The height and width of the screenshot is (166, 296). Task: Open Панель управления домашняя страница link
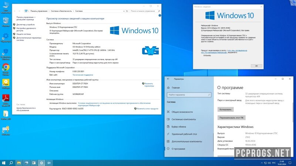pyautogui.click(x=26, y=18)
